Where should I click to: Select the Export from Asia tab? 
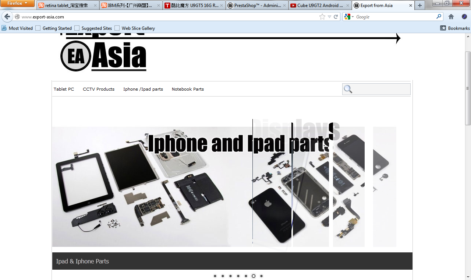[383, 6]
